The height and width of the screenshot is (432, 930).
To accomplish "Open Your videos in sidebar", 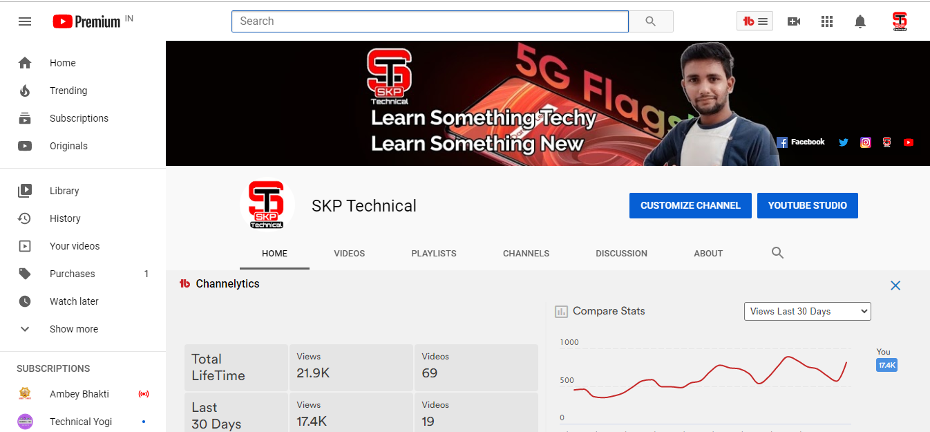I will pos(83,246).
